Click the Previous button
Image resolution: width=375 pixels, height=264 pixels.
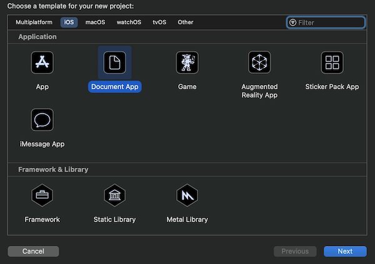(x=295, y=252)
